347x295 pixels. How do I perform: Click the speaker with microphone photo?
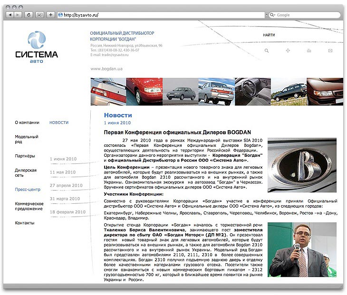302,250
